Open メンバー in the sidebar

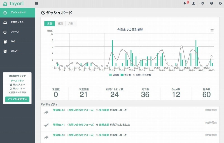coord(17,51)
